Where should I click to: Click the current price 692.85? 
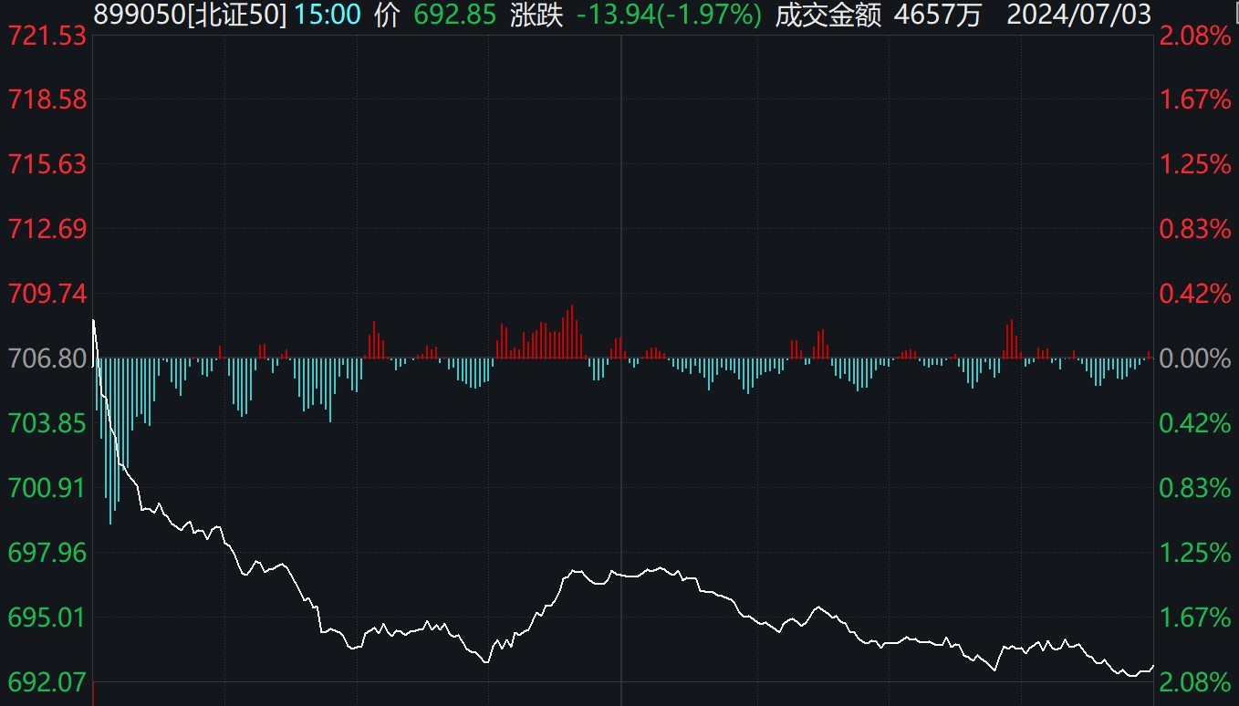tap(454, 14)
